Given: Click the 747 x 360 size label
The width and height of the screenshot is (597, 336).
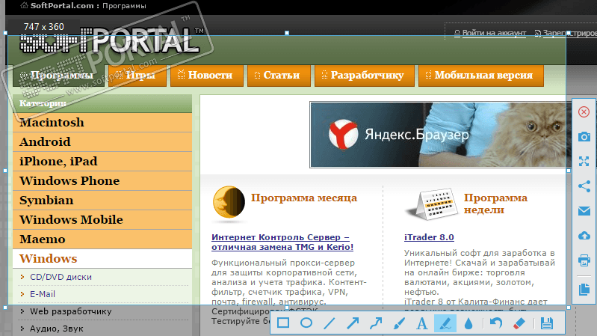Looking at the screenshot, I should [x=44, y=27].
